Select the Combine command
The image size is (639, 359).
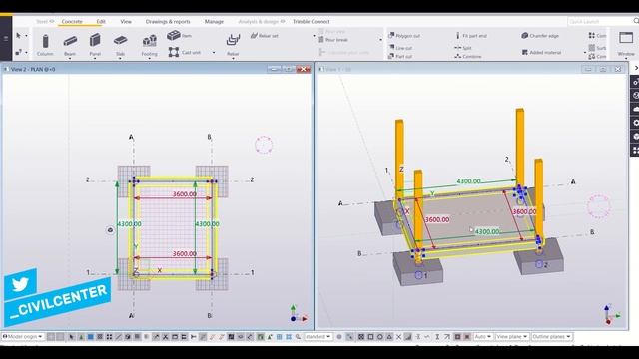(x=468, y=56)
